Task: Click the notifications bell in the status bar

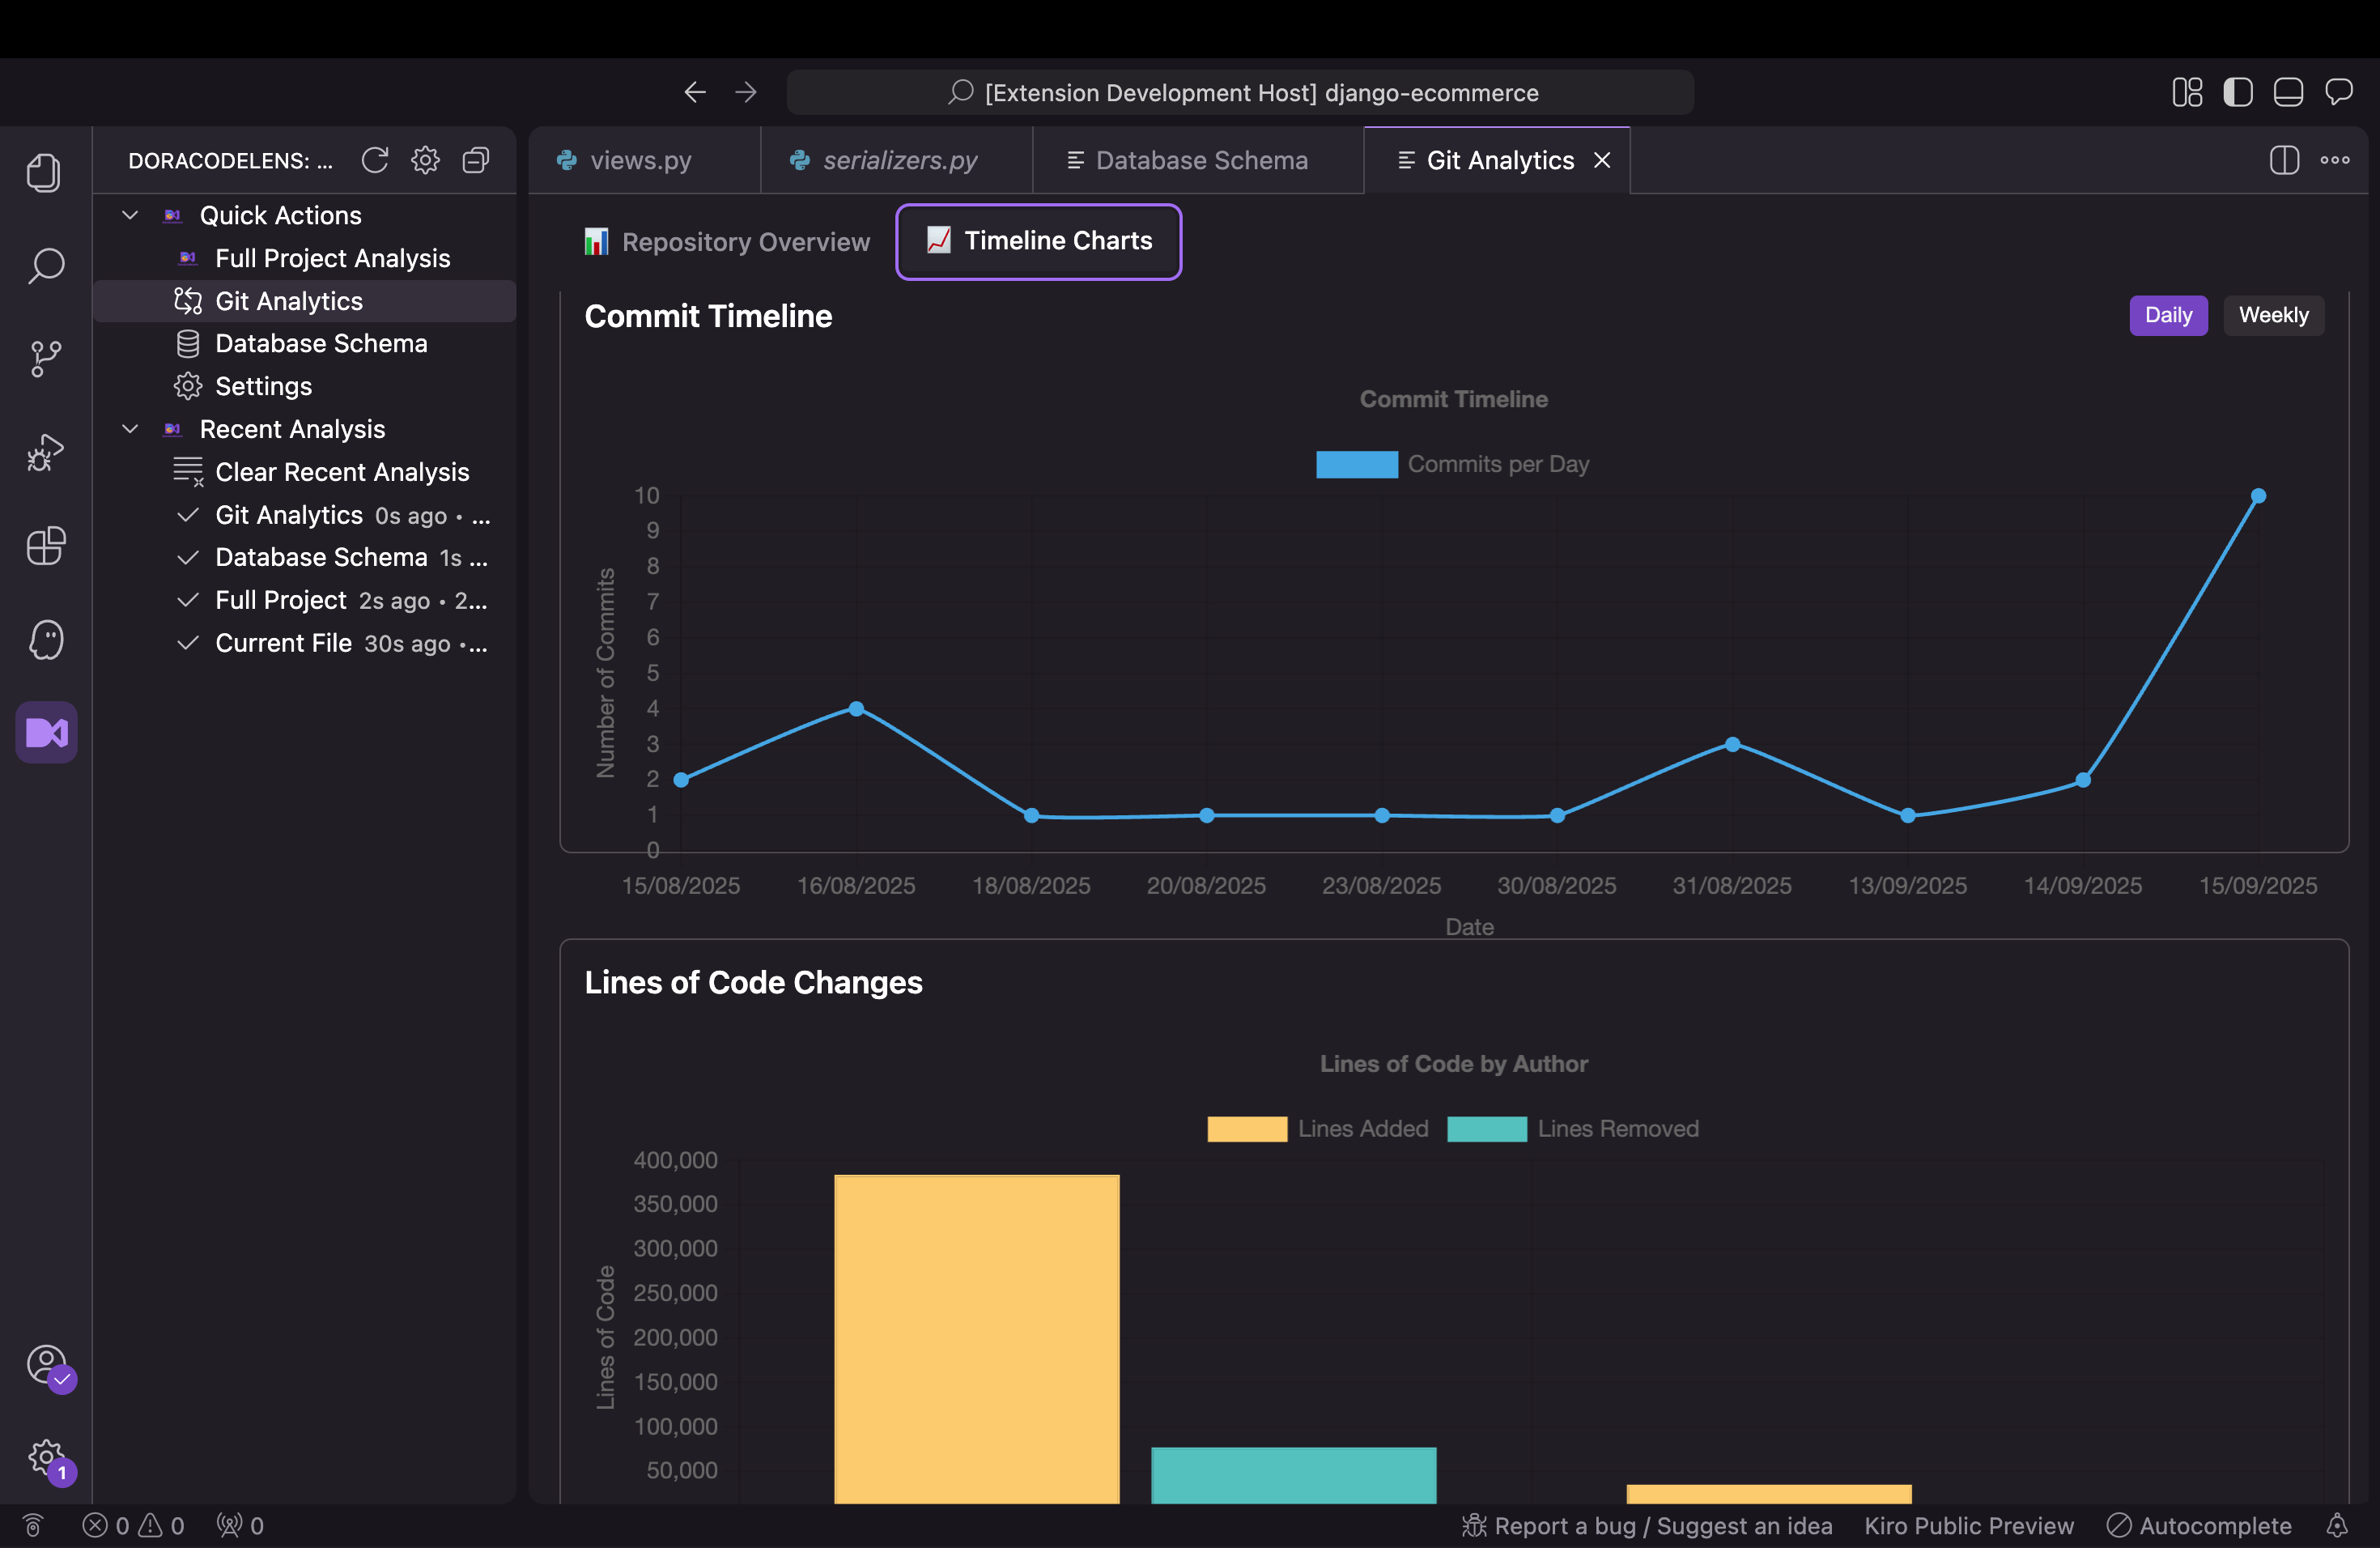Action: (x=2337, y=1525)
